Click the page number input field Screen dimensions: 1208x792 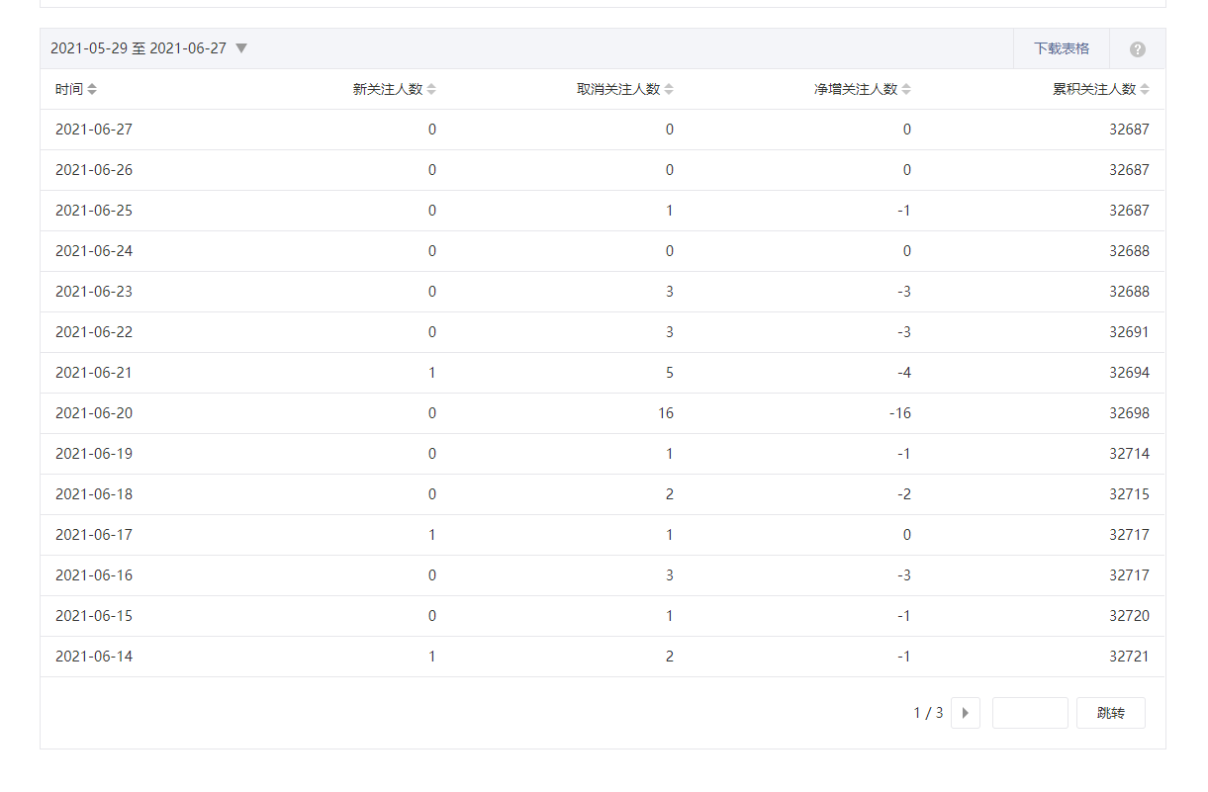[1030, 713]
